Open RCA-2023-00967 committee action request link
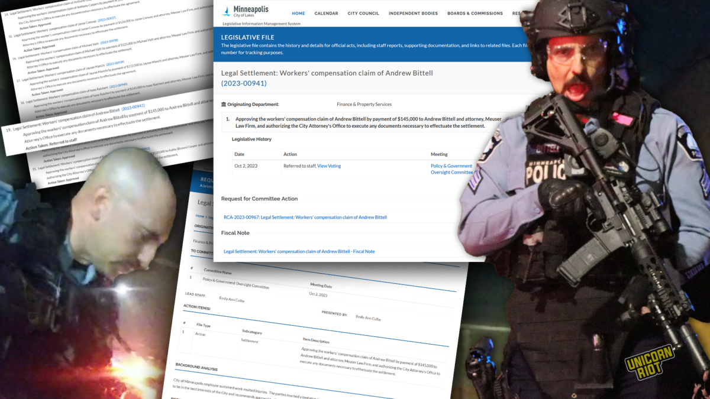The height and width of the screenshot is (399, 710). 305,217
